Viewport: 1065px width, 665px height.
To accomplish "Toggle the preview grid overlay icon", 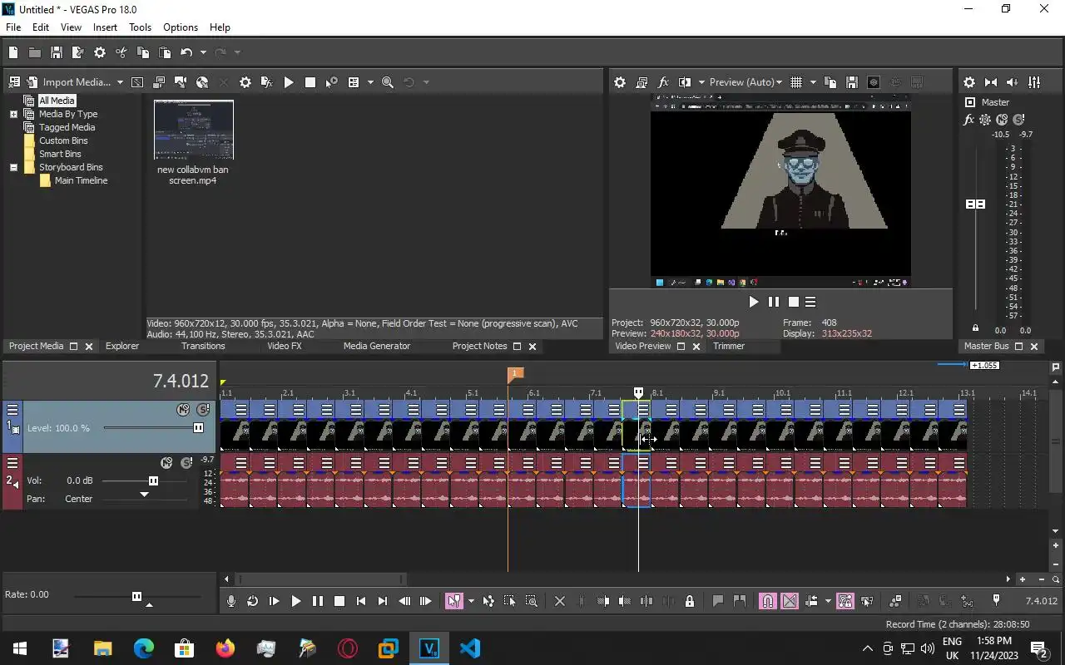I will coord(796,82).
